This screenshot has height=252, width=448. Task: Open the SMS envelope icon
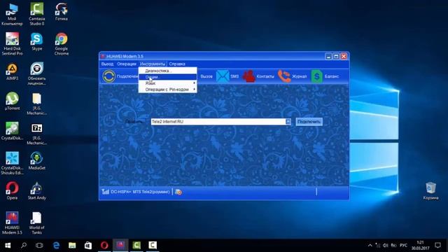click(x=223, y=76)
